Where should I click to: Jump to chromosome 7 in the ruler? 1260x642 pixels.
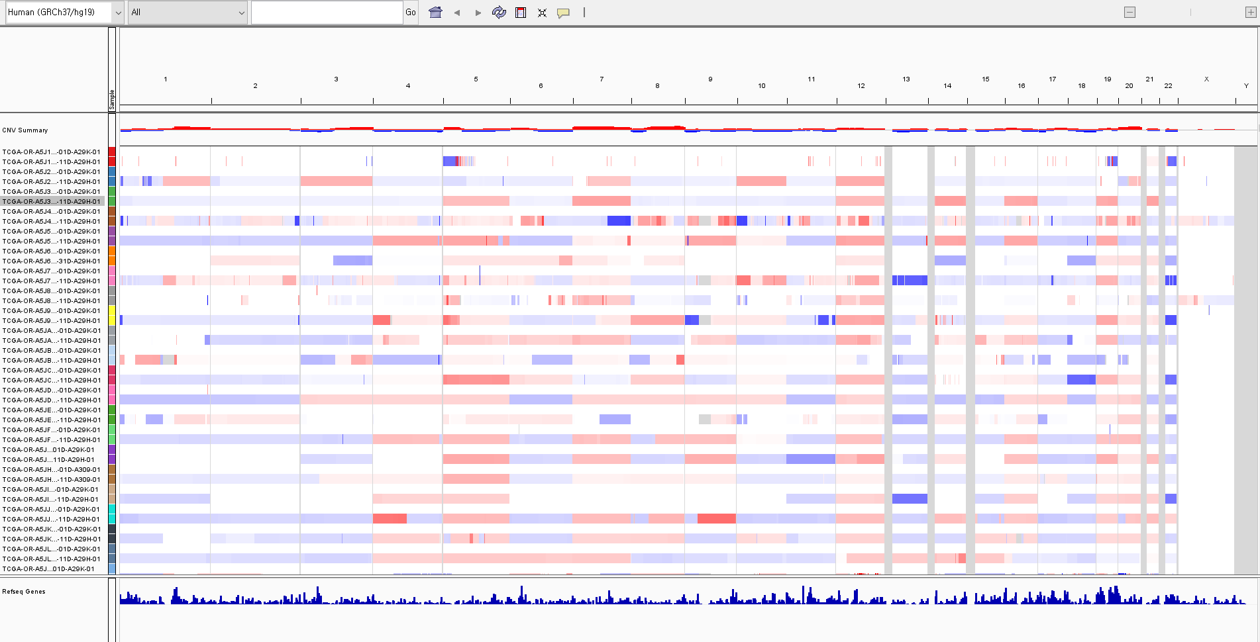coord(602,79)
